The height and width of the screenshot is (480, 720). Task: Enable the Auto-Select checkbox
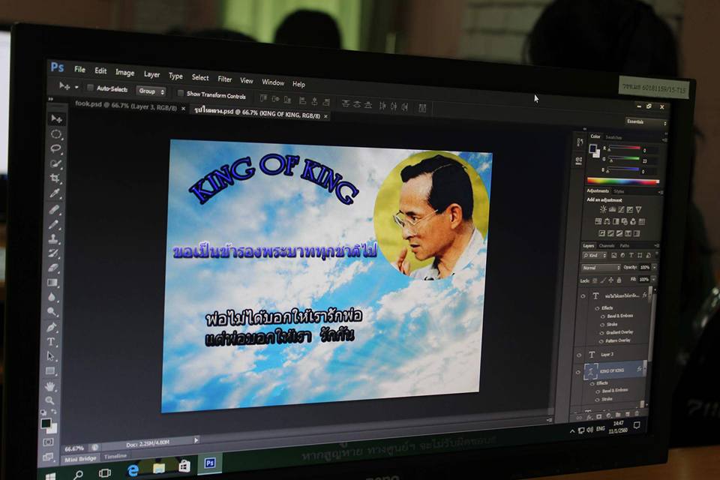coord(90,88)
